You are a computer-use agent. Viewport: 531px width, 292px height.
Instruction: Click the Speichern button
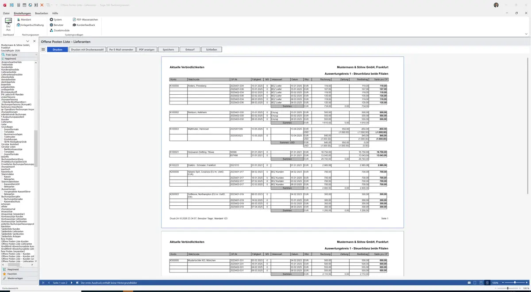point(169,50)
